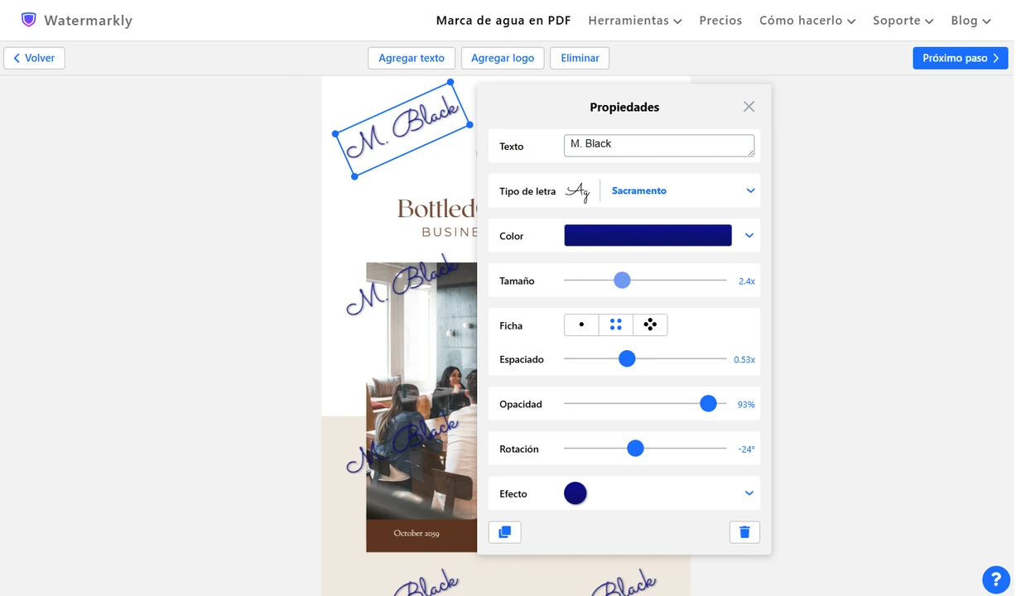Screen dimensions: 1016x596
Task: Click the -24° rotation value
Action: (746, 449)
